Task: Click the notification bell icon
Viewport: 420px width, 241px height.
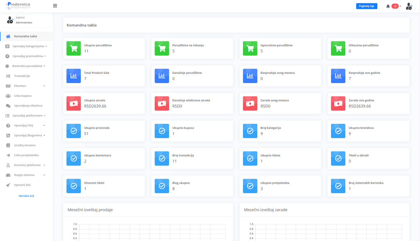Action: (x=388, y=6)
